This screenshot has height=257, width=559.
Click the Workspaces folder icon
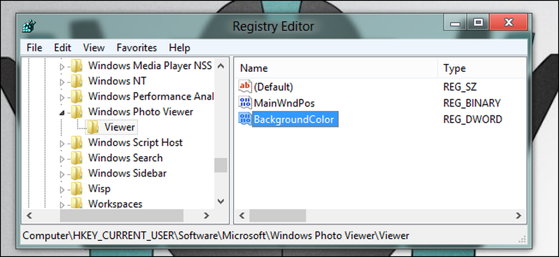76,203
